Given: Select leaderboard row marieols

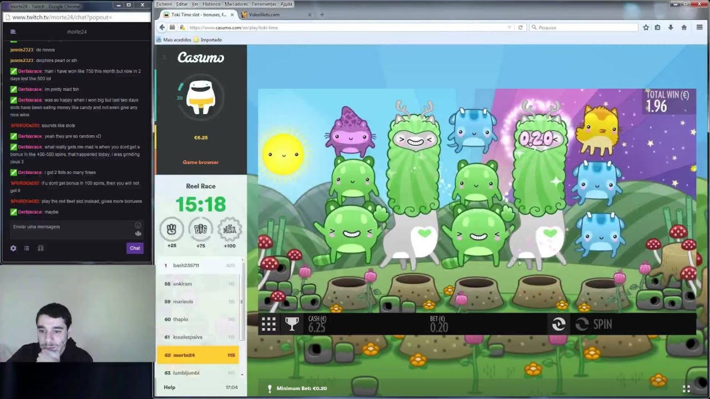Looking at the screenshot, I should 198,301.
